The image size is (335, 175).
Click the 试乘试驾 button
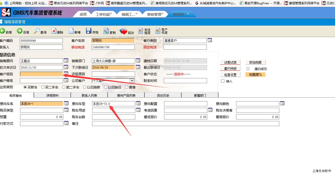[x=230, y=62]
